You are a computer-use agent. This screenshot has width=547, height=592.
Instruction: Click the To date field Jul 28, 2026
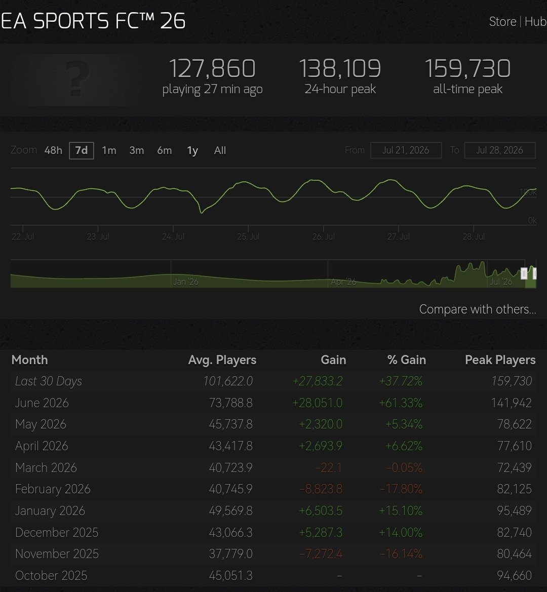coord(500,150)
